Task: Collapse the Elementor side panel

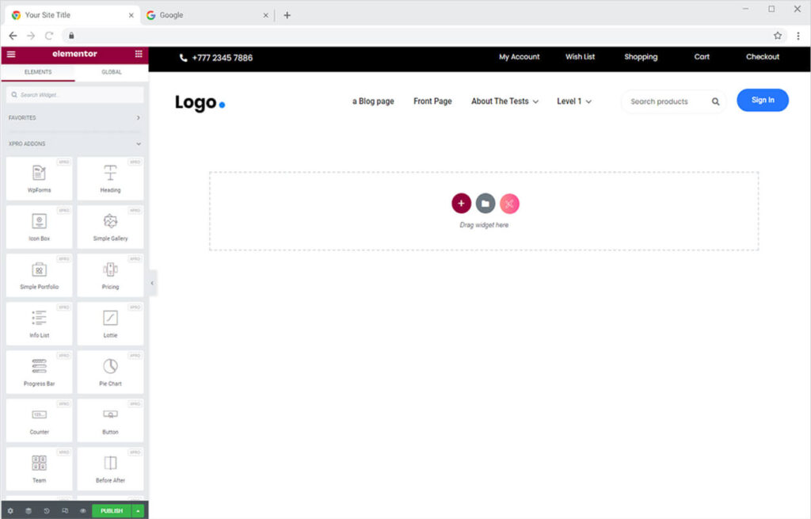Action: [x=152, y=283]
